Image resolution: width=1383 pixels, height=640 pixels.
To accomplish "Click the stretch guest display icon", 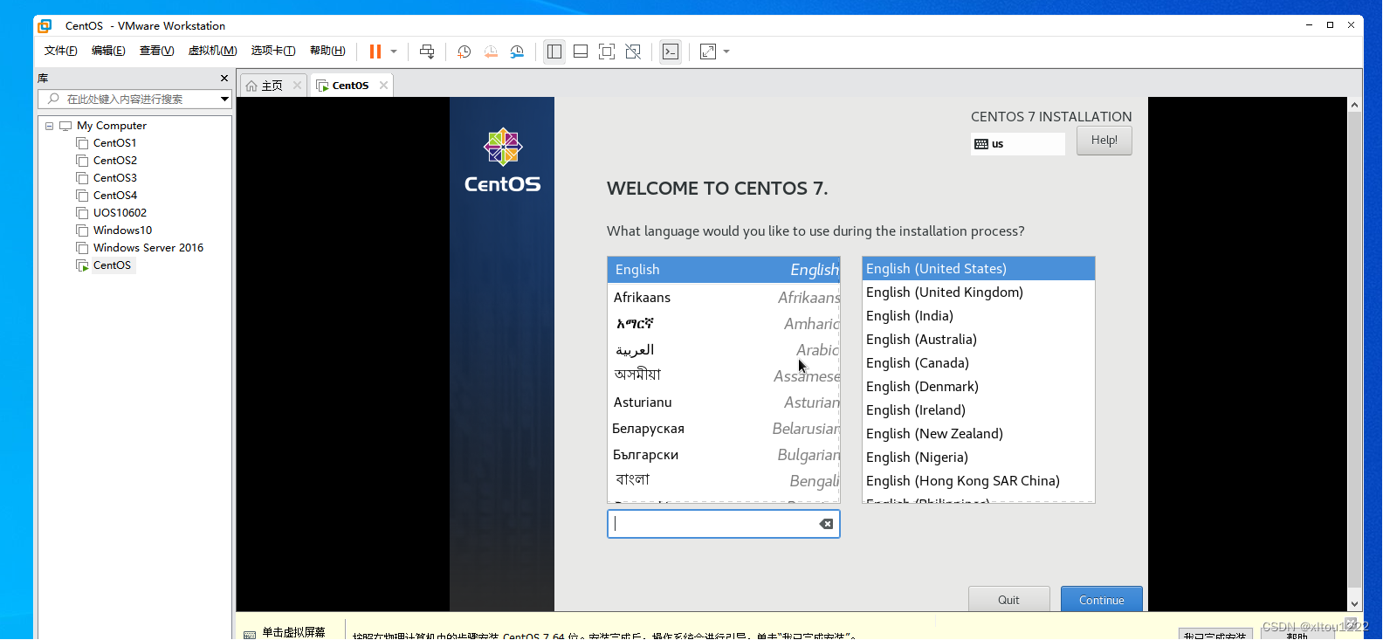I will [708, 52].
